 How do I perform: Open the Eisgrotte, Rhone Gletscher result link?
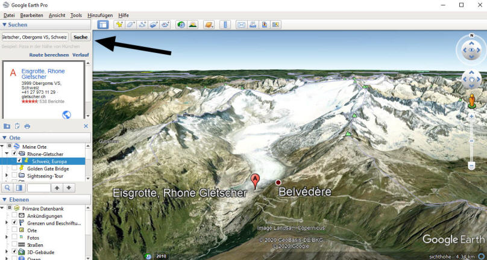click(x=43, y=74)
